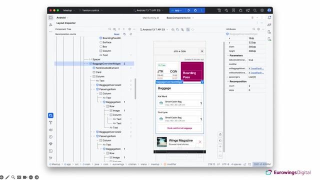The image size is (320, 180).
Task: Collapse the BaggageOverviewWidget tree node
Action: [87, 63]
